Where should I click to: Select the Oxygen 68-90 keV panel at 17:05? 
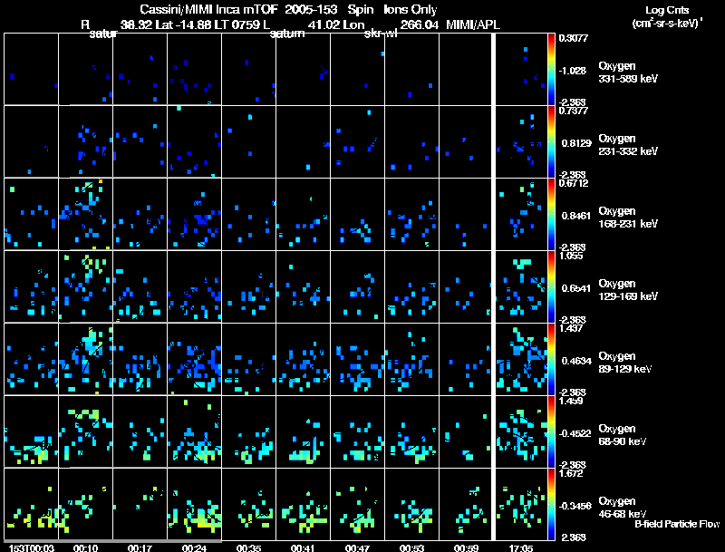click(521, 431)
